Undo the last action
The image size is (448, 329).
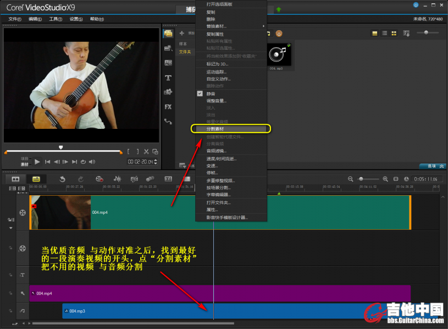click(x=62, y=179)
